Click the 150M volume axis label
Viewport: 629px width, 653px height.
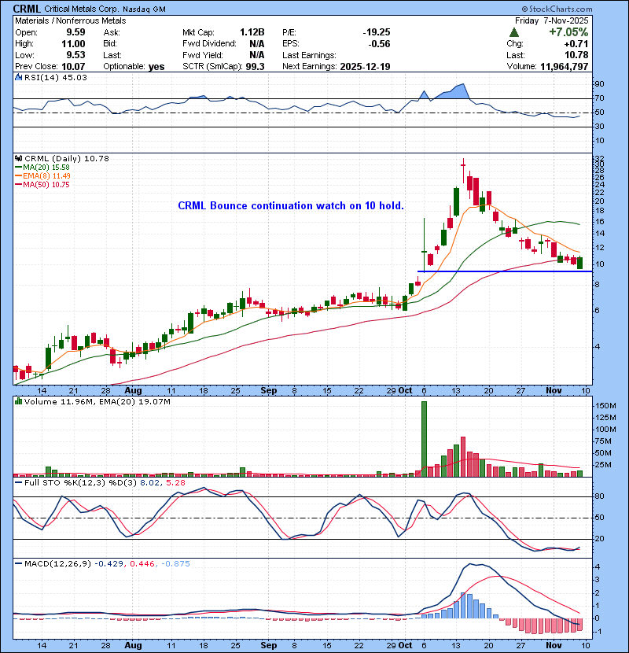(x=605, y=406)
